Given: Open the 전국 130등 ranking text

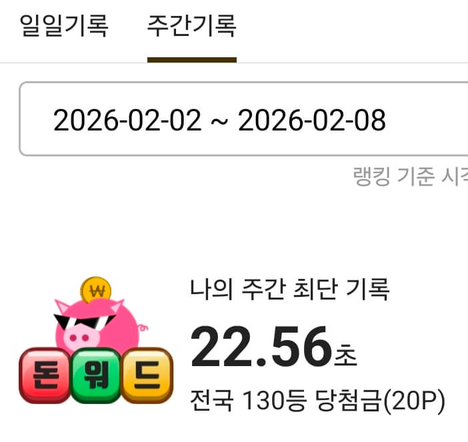Looking at the screenshot, I should click(x=248, y=401).
